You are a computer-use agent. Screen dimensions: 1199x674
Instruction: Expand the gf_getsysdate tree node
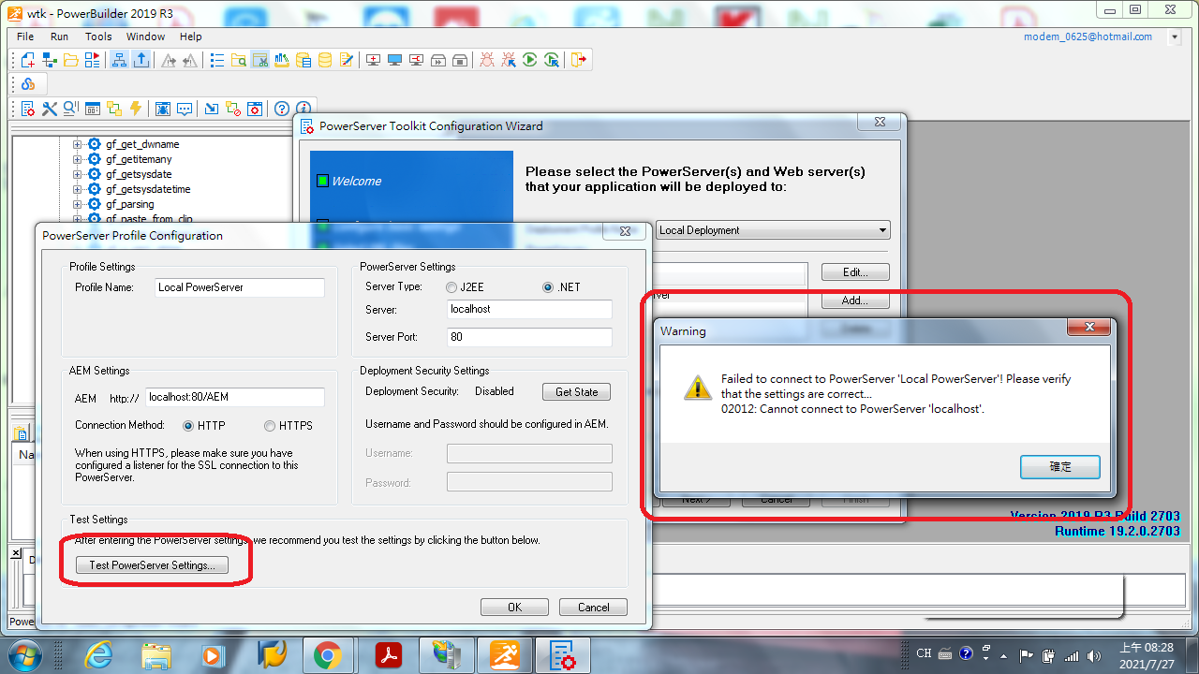78,174
